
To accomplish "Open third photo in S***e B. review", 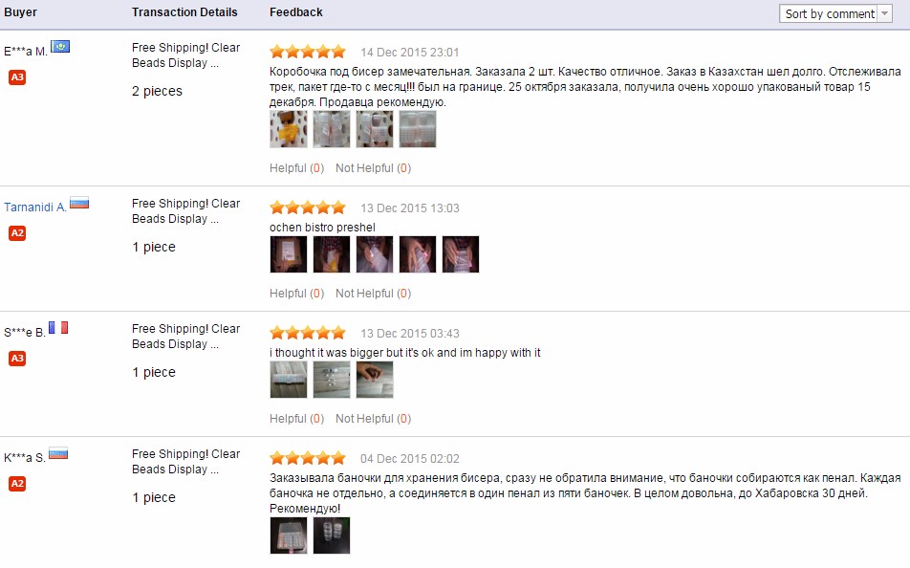I will pos(375,380).
